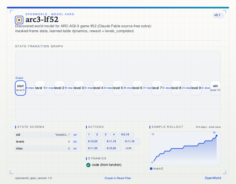Choose action chip 6:0,18
This screenshot has width=236, height=184.
pyautogui.click(x=127, y=134)
